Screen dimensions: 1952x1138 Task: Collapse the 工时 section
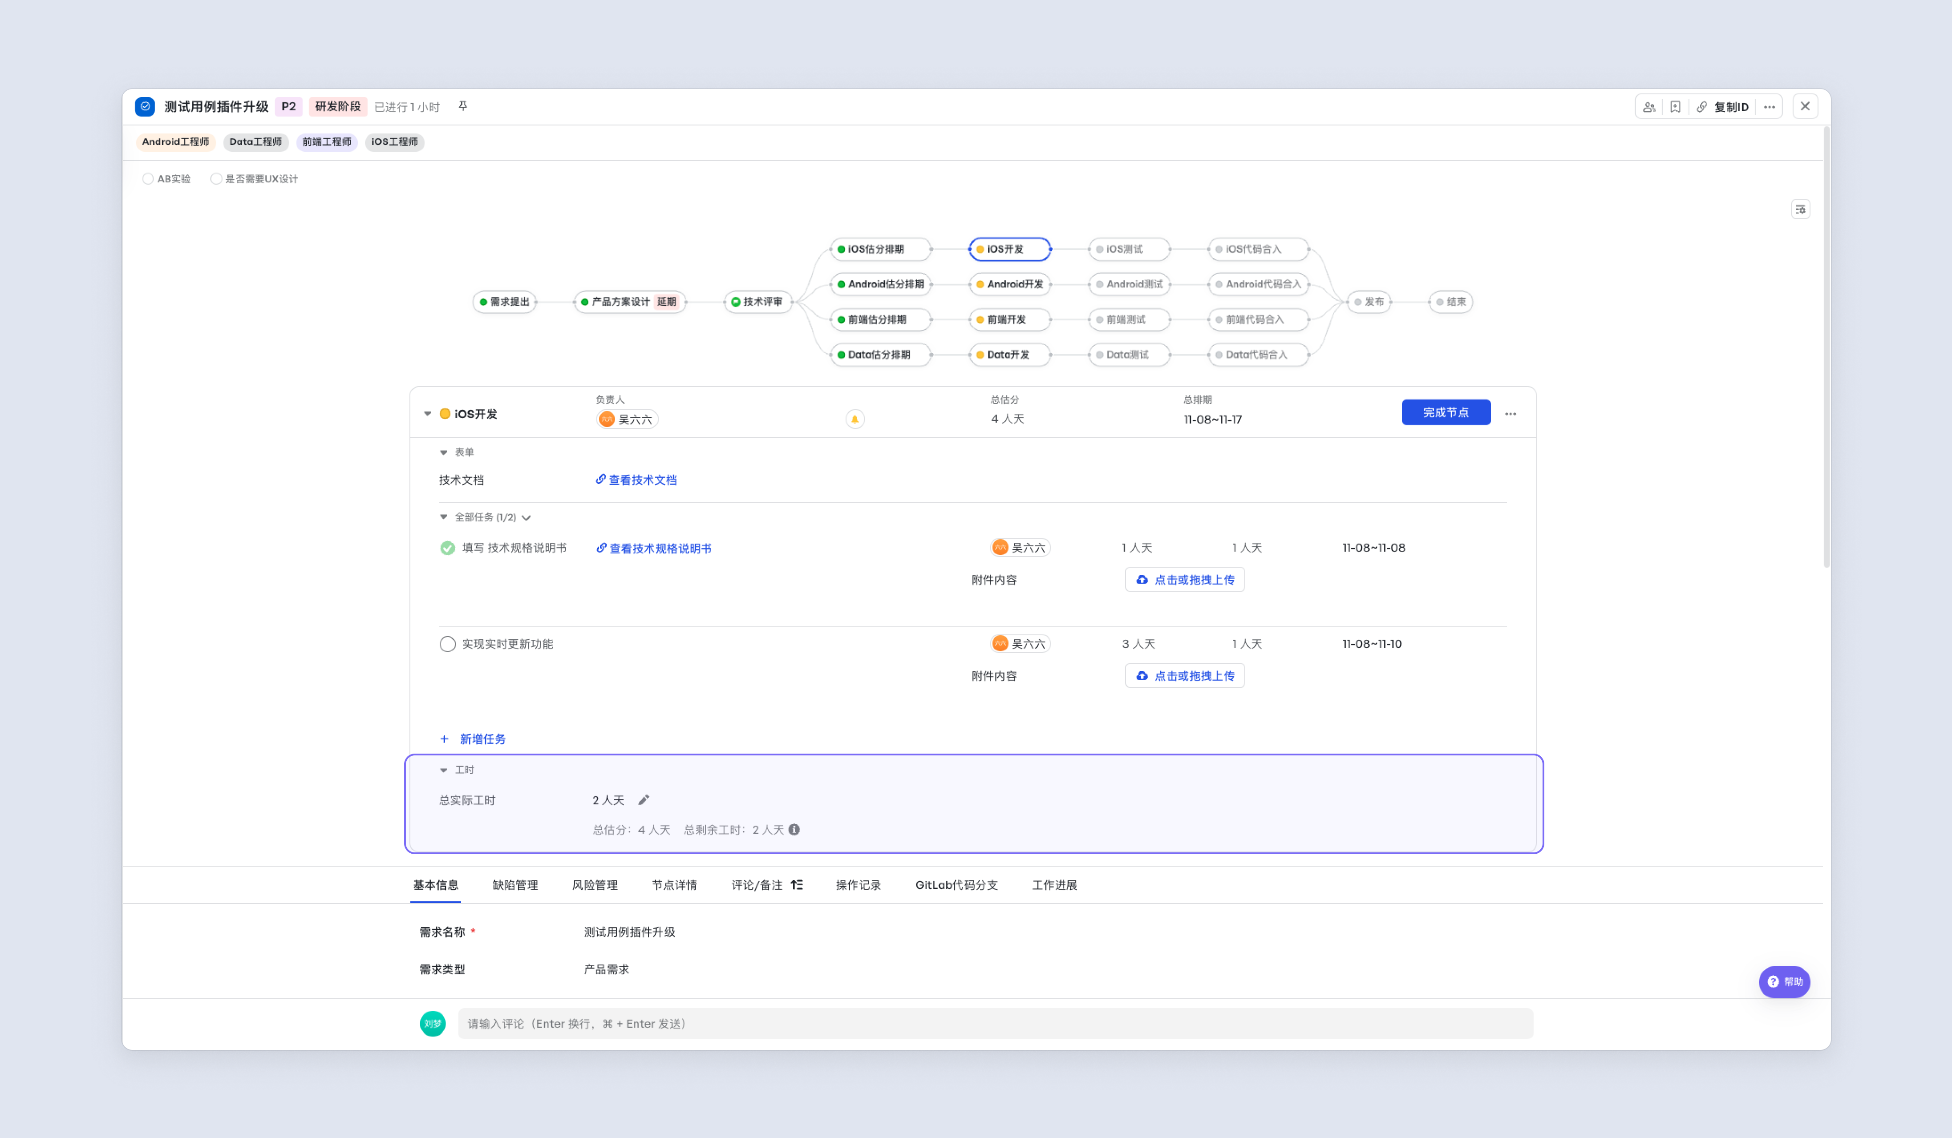[443, 770]
